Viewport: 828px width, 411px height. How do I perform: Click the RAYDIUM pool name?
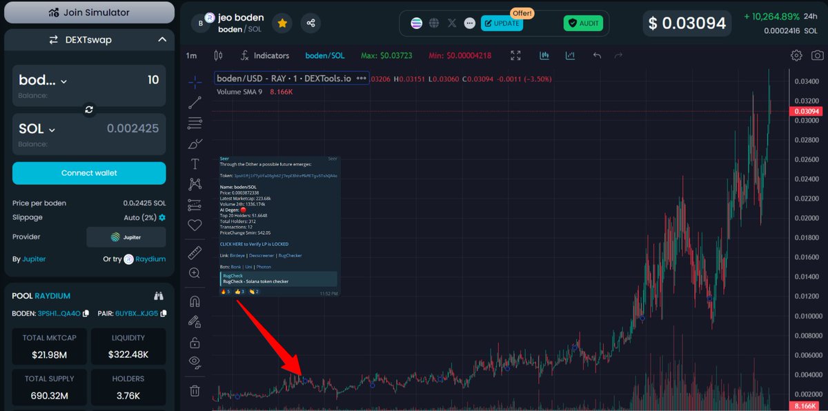click(52, 296)
